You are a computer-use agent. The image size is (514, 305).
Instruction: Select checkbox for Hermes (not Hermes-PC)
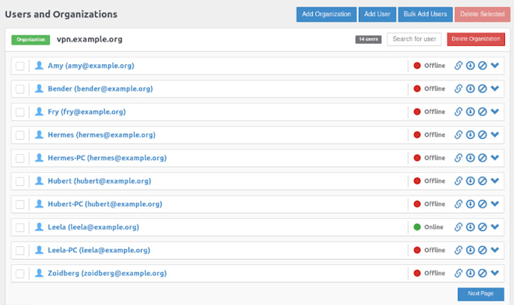coord(20,135)
